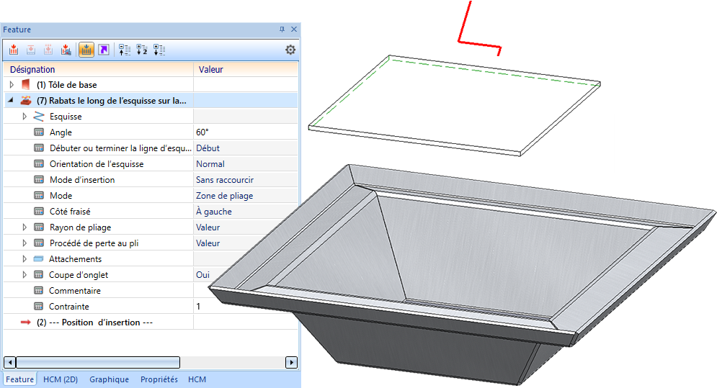The image size is (717, 388).
Task: Click the Coupe d'onglet parameter icon
Action: 39,275
